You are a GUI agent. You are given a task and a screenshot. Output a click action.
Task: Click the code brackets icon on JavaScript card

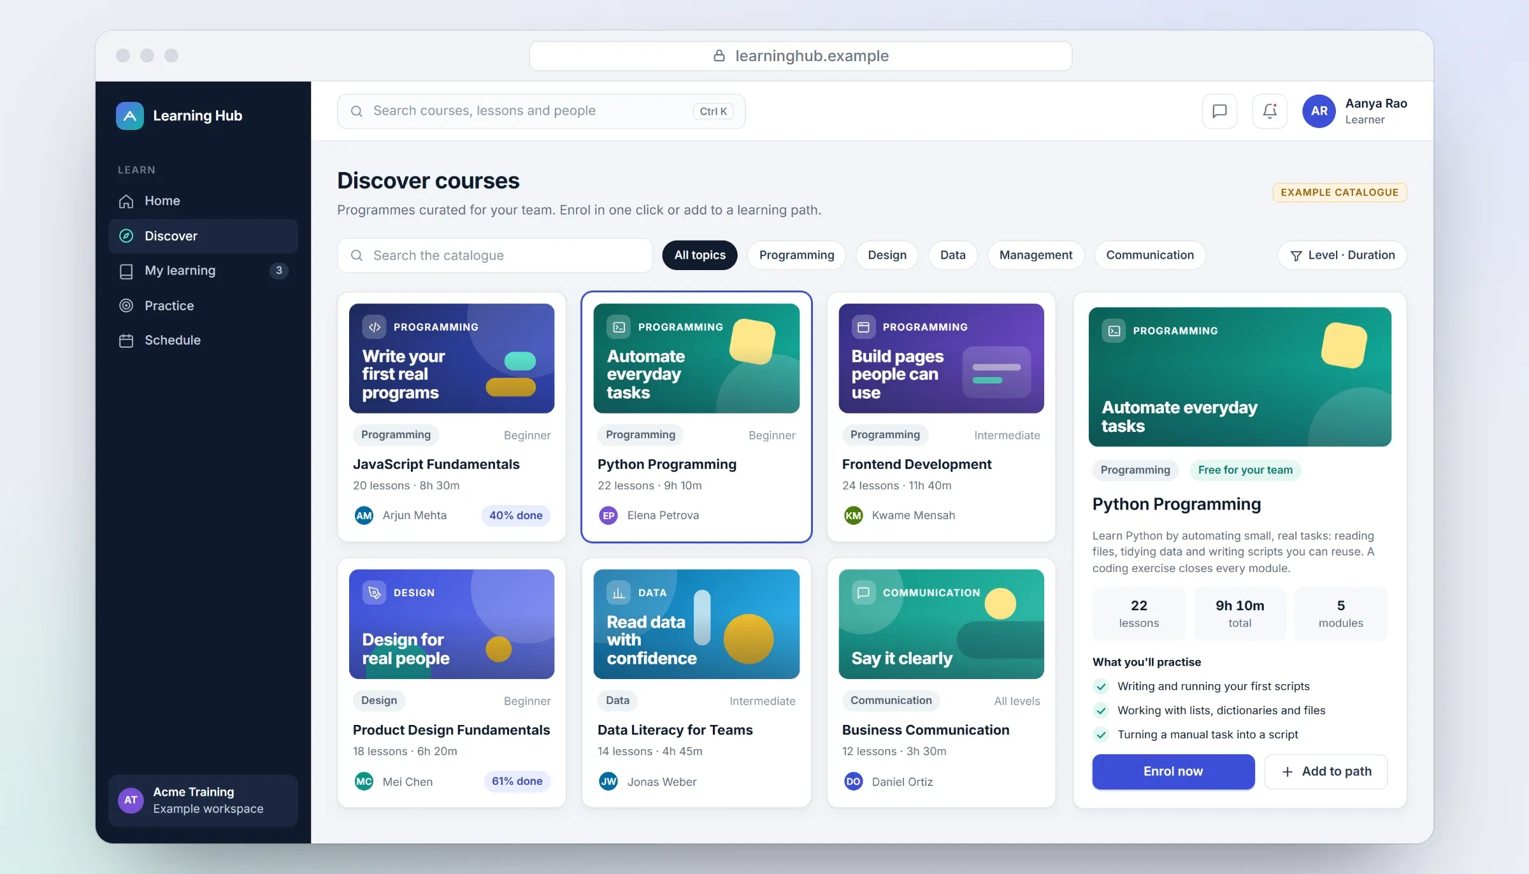click(x=375, y=327)
